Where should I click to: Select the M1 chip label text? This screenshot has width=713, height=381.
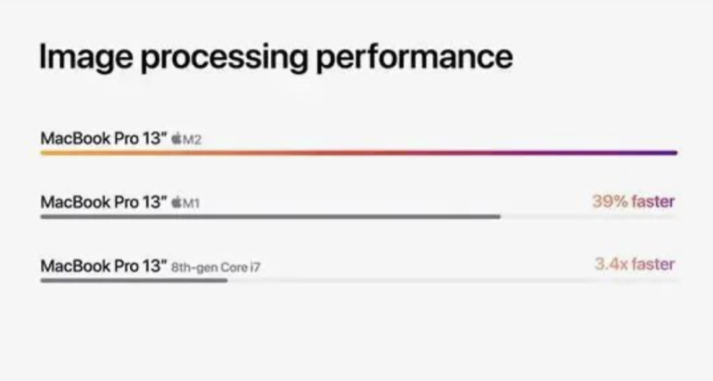pyautogui.click(x=191, y=203)
